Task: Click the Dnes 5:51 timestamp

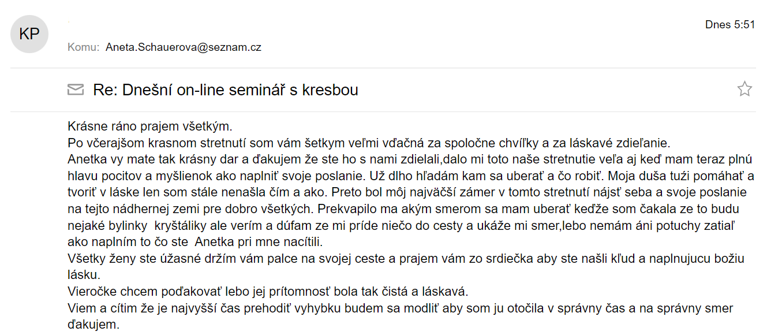Action: pos(730,25)
